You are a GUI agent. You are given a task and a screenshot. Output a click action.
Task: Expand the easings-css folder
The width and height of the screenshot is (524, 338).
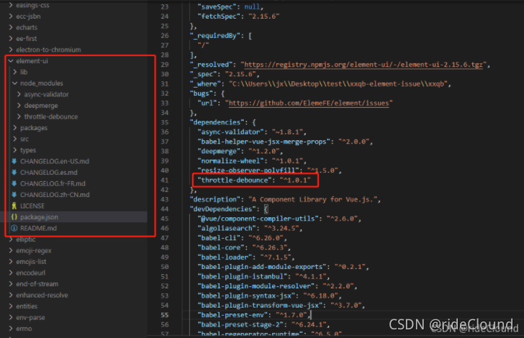[11, 5]
